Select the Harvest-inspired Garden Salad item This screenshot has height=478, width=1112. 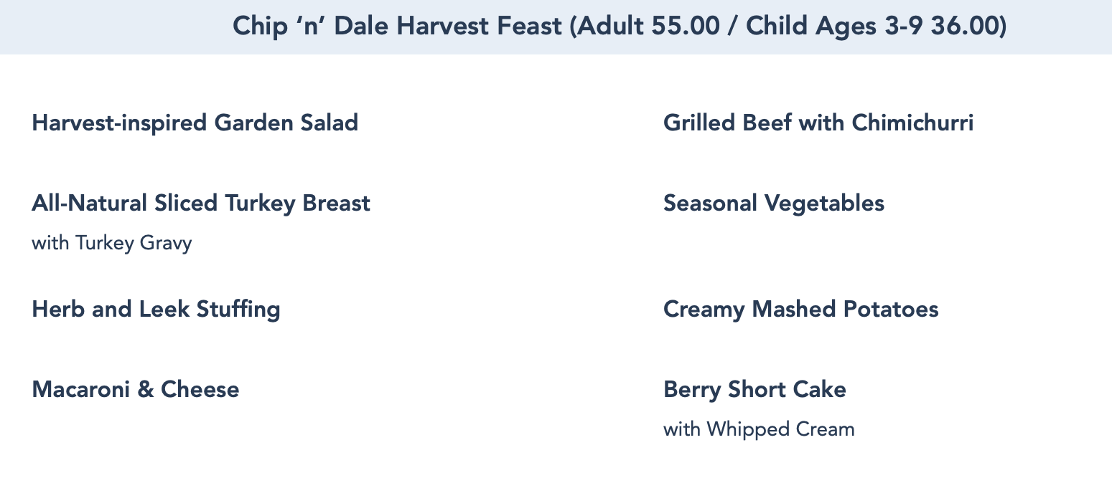tap(195, 123)
